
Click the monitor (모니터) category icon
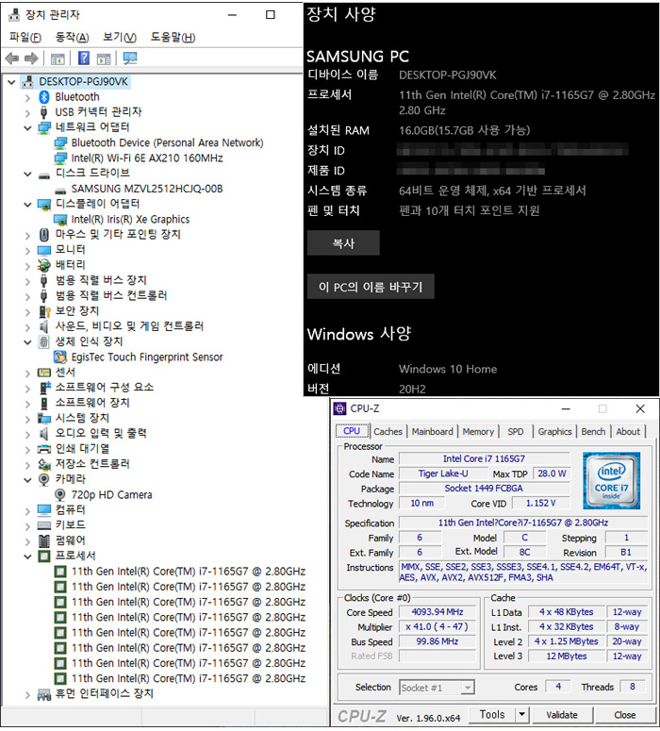coord(43,250)
